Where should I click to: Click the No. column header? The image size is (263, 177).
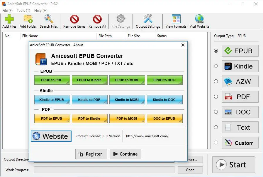(x=11, y=36)
